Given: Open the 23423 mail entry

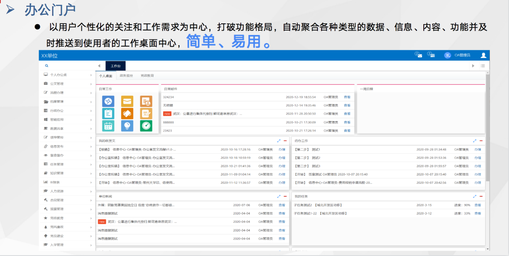Looking at the screenshot, I should 168,131.
